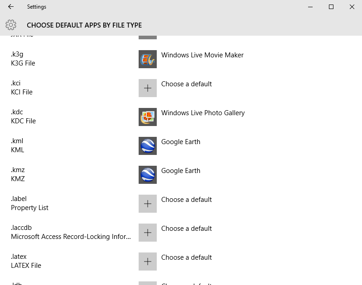Viewport: 362px width, 285px height.
Task: Change the Windows Live Photo Gallery default
Action: [203, 113]
